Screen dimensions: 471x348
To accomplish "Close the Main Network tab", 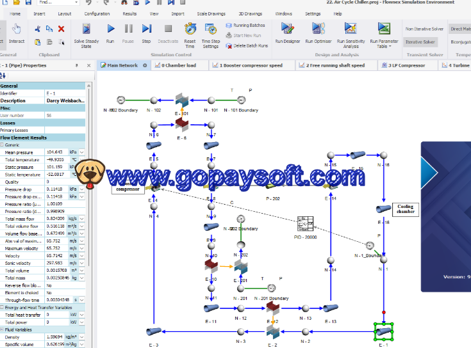I will [x=145, y=65].
